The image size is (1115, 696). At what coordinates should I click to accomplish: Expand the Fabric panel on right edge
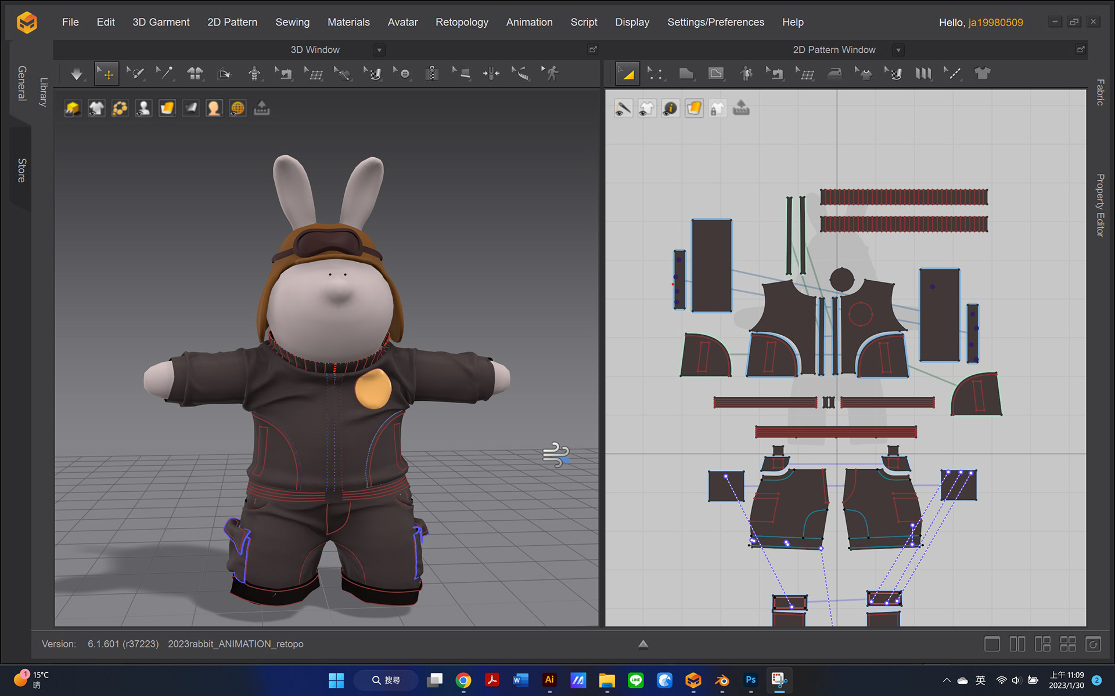1100,92
